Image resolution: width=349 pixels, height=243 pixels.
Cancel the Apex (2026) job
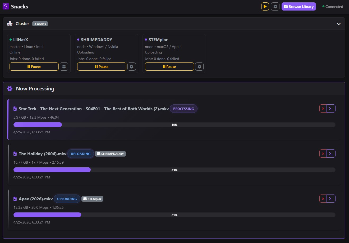click(x=323, y=199)
